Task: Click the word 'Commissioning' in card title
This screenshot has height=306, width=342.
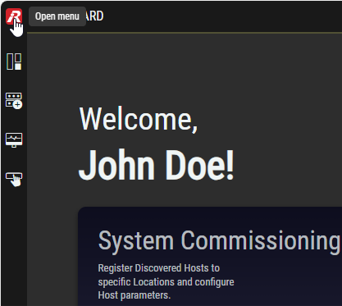Action: 261,240
